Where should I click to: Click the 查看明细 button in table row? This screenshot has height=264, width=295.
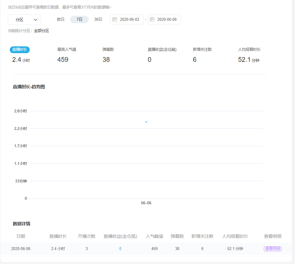tap(272, 249)
